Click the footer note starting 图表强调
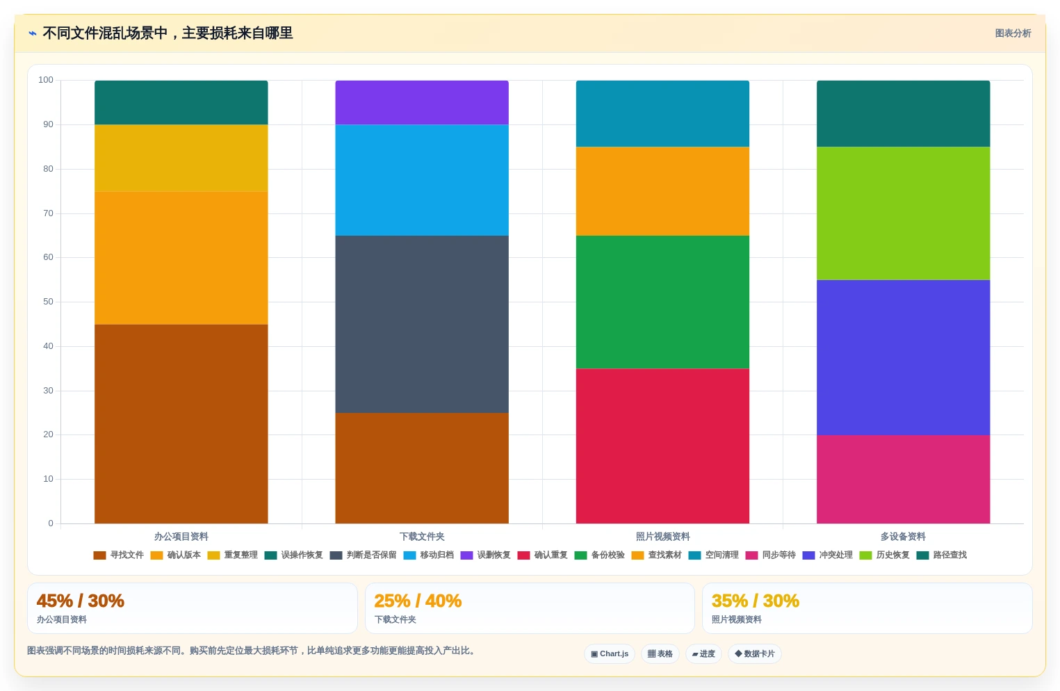Screen dimensions: 1060x691 click(251, 651)
